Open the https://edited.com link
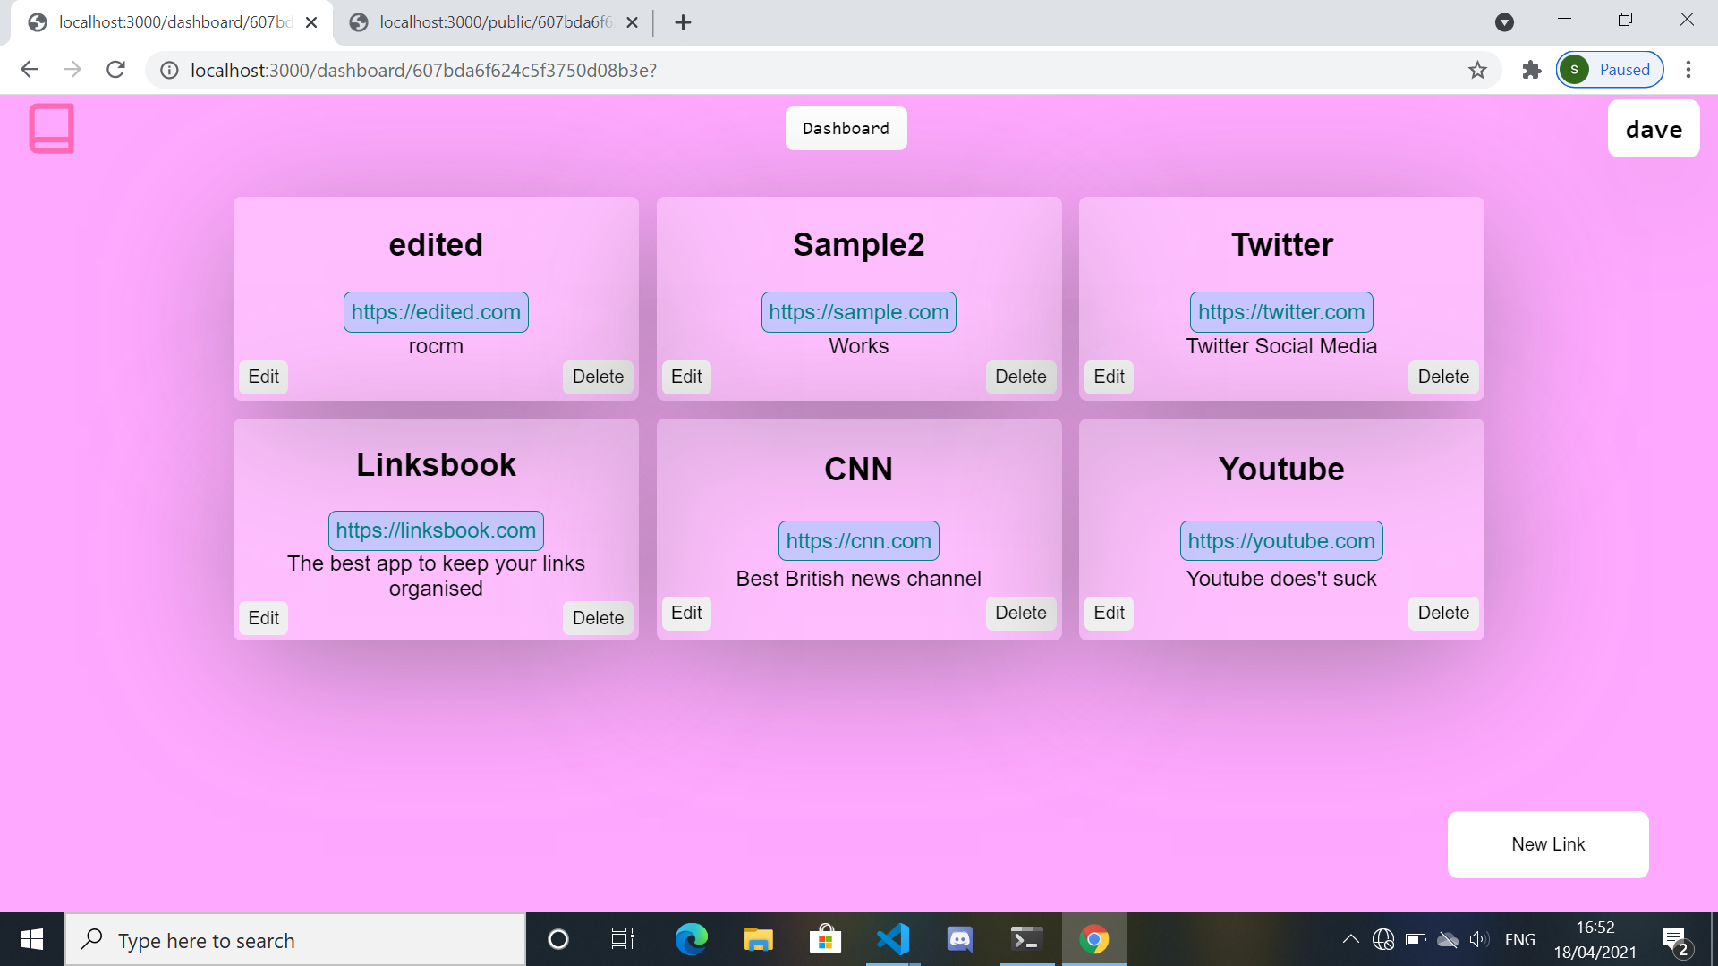 click(x=436, y=312)
